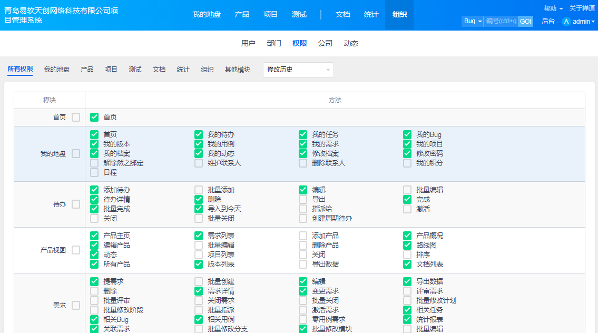
Task: Switch to the 动态 sub-navigation tab
Action: pos(351,44)
